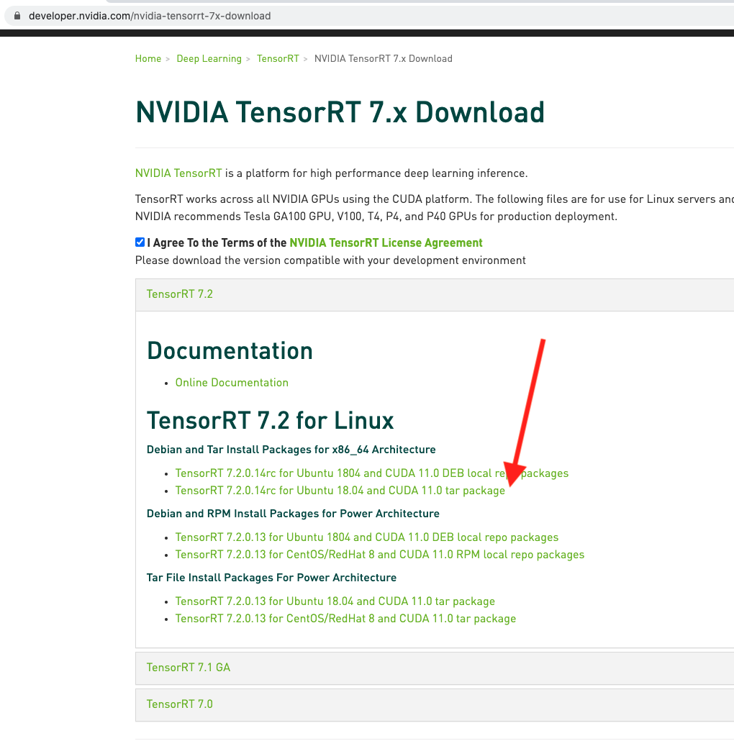The height and width of the screenshot is (741, 734).
Task: Download 7.2.0.13 Ubuntu 1804 DEB Power package
Action: (x=367, y=537)
